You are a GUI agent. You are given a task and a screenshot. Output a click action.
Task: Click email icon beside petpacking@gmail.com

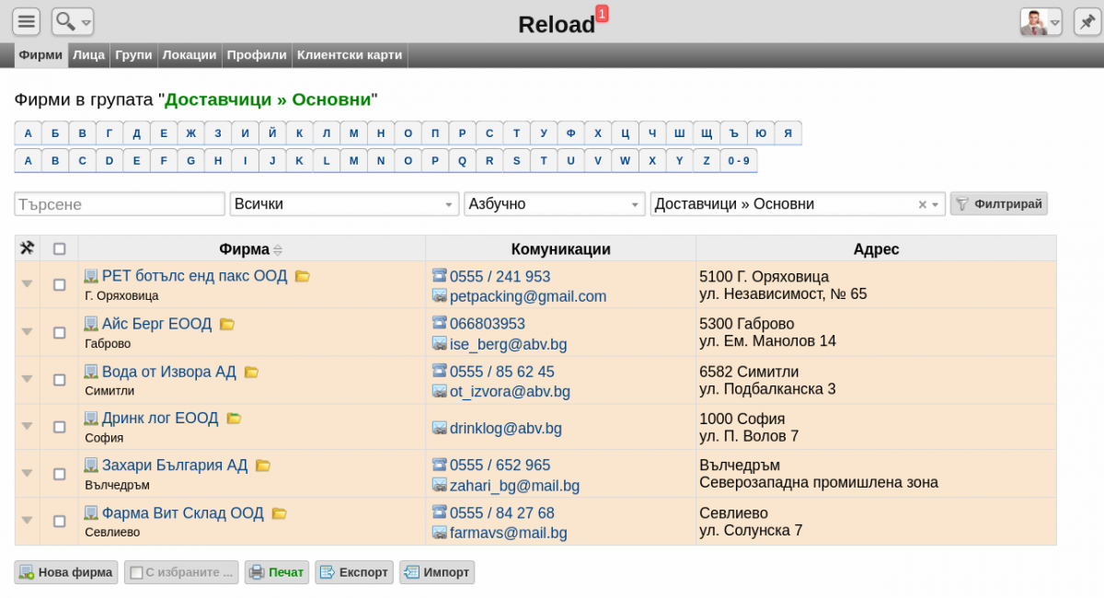[x=439, y=296]
